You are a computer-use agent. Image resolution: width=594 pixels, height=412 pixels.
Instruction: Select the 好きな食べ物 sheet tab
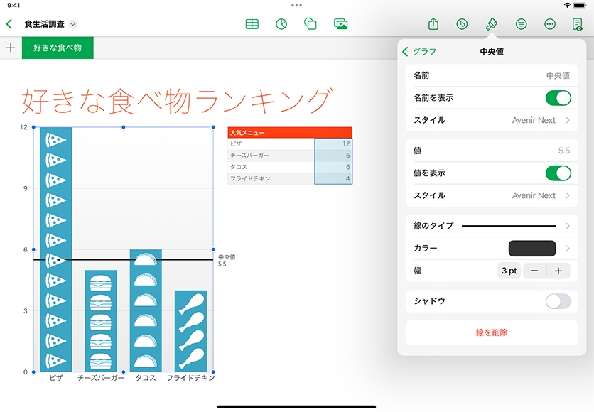pos(58,48)
